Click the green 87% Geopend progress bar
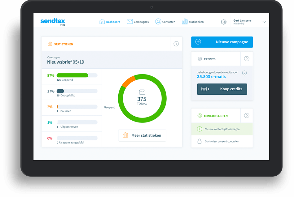Image resolution: width=294 pixels, height=197 pixels. [x=77, y=75]
